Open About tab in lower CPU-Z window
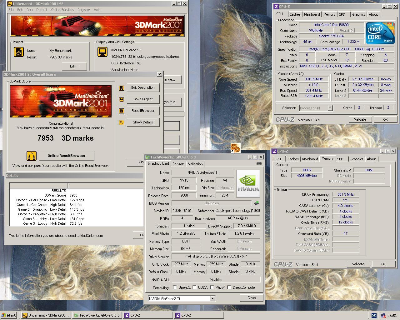The height and width of the screenshot is (320, 400). [x=371, y=159]
